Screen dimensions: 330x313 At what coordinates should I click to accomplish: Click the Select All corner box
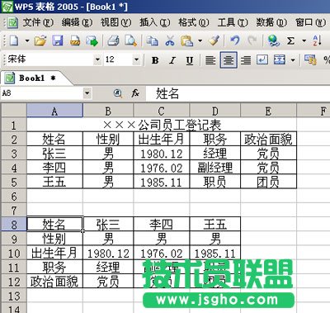click(x=14, y=111)
